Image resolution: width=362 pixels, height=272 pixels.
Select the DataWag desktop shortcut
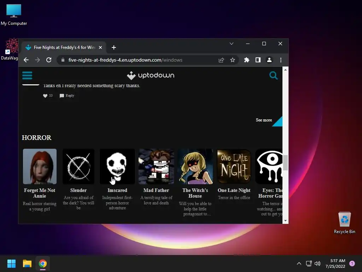click(x=10, y=49)
